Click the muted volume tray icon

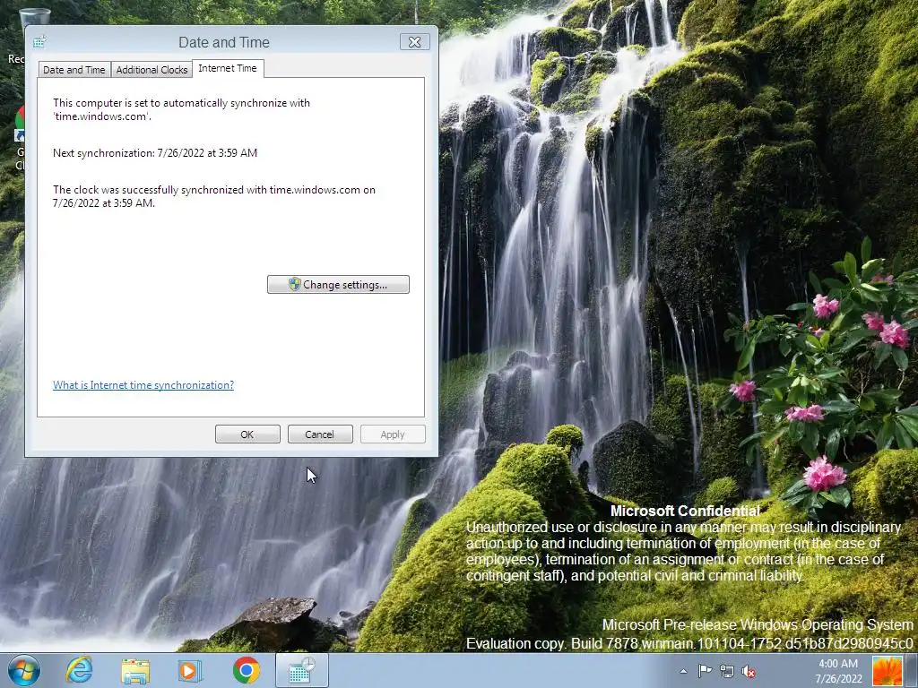tap(749, 671)
